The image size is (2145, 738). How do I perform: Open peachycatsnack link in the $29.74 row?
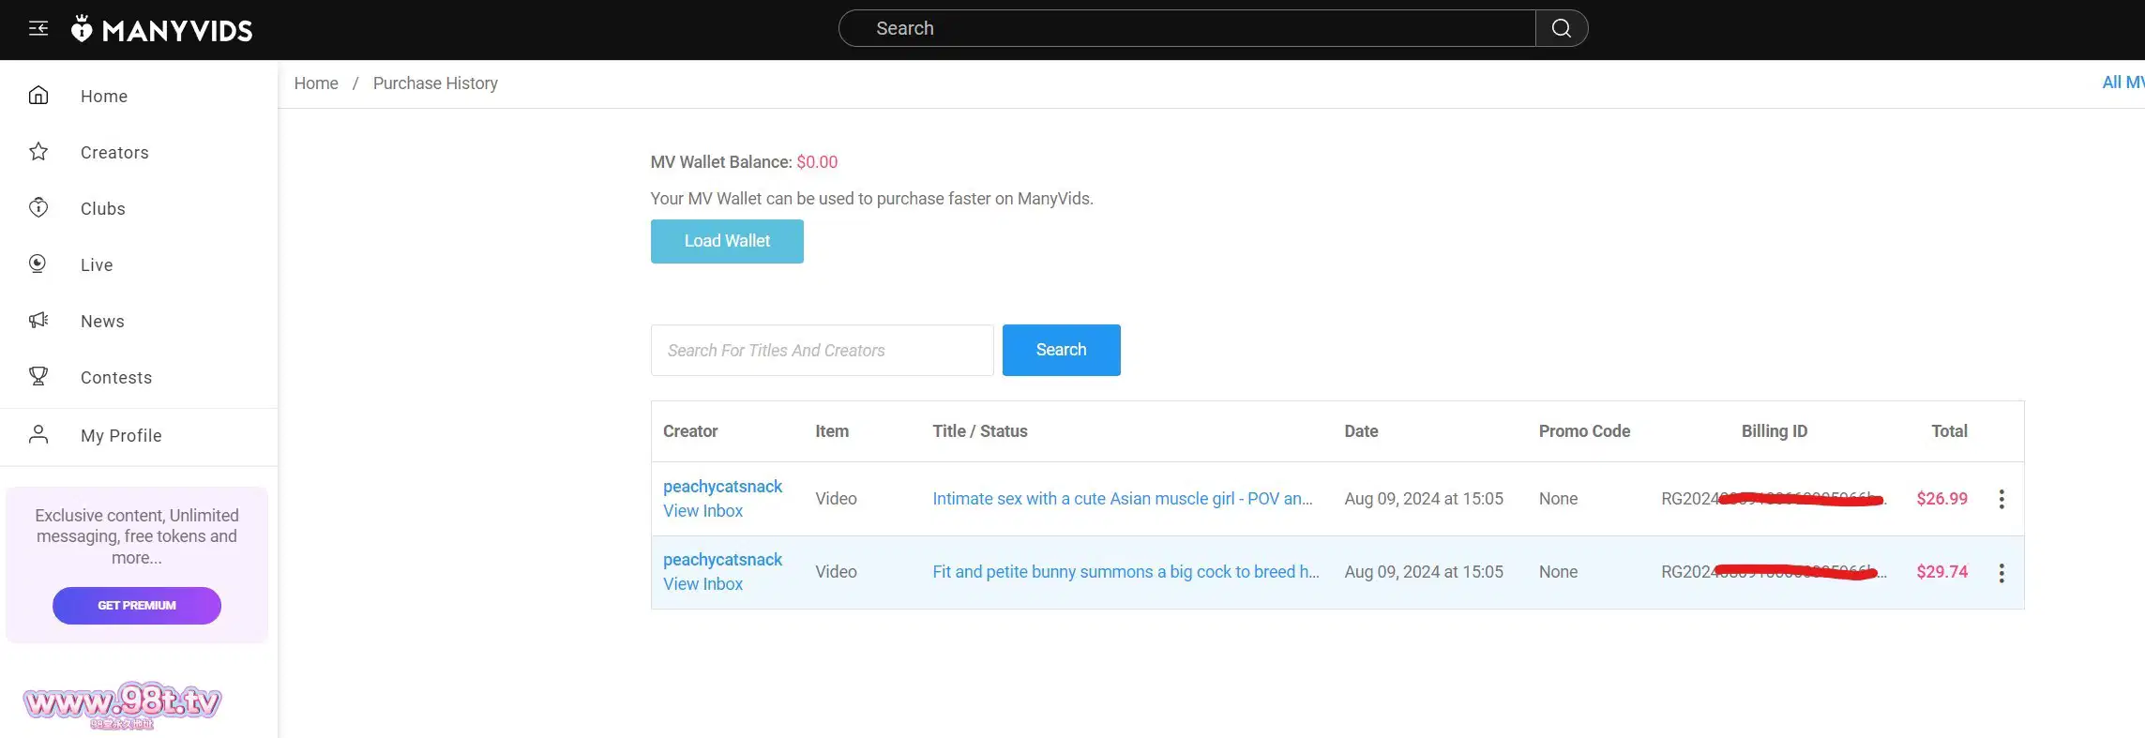point(722,560)
